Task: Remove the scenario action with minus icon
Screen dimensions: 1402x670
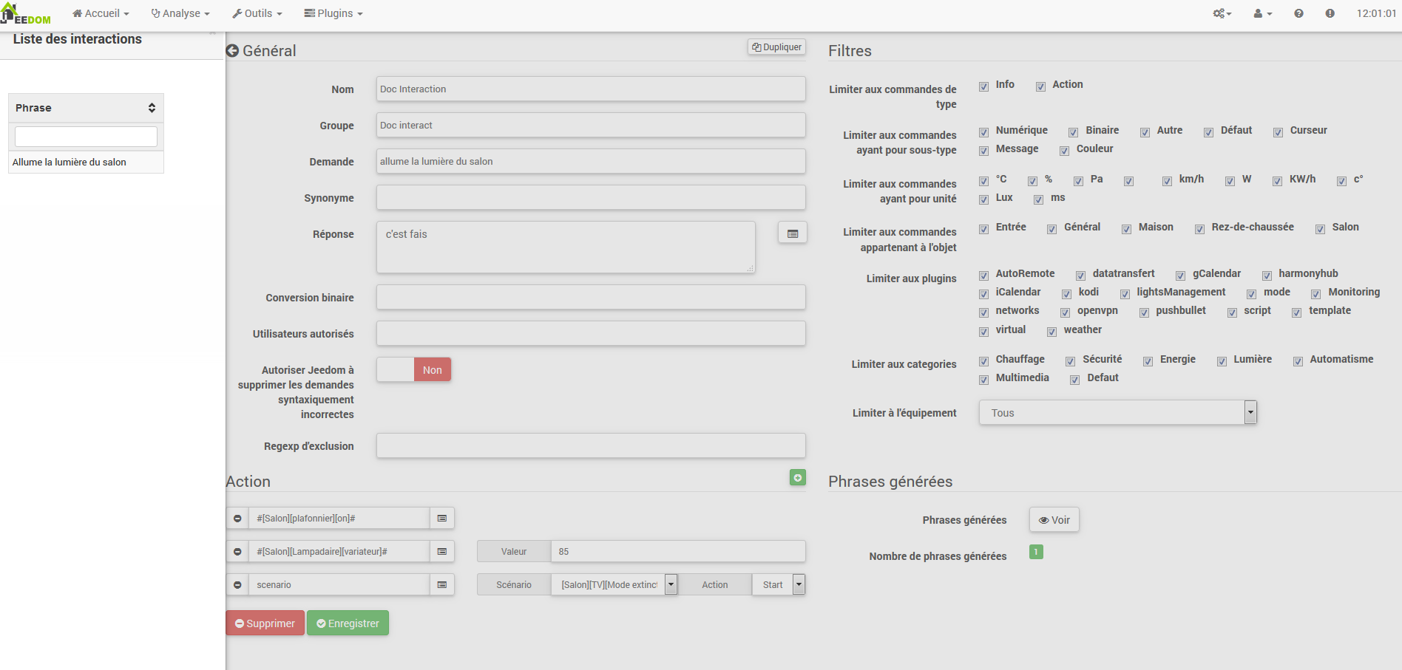Action: tap(237, 585)
